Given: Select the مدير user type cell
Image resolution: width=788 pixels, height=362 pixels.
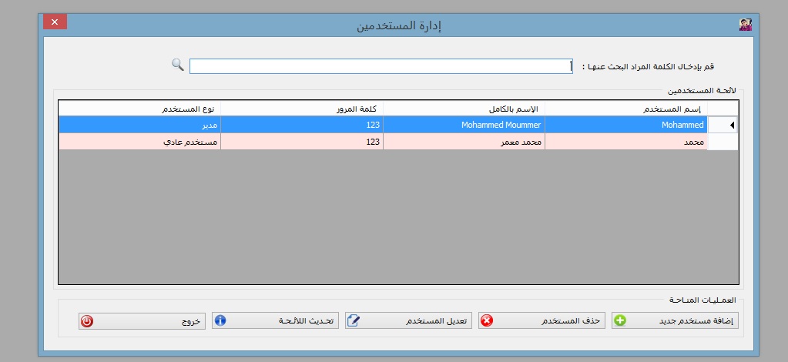Looking at the screenshot, I should tap(139, 125).
